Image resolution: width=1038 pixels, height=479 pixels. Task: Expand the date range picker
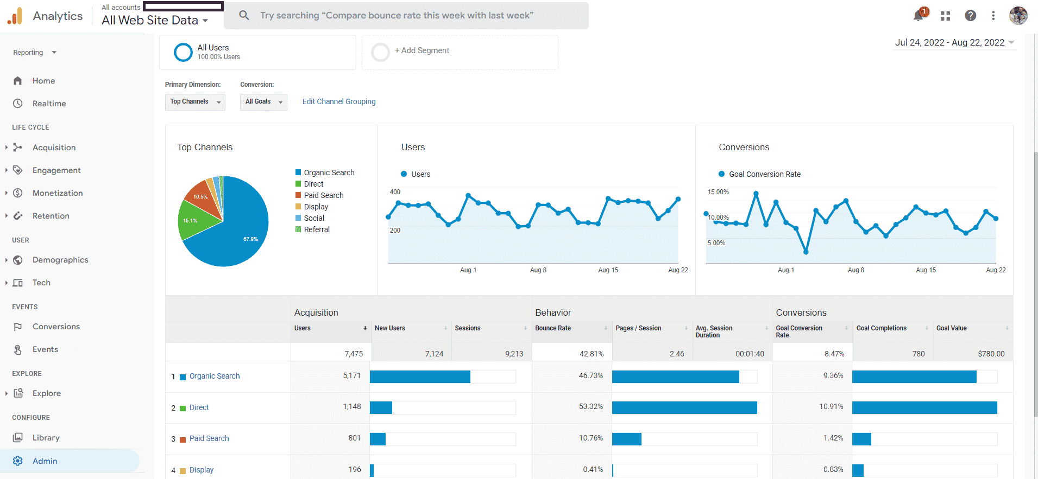(x=954, y=42)
